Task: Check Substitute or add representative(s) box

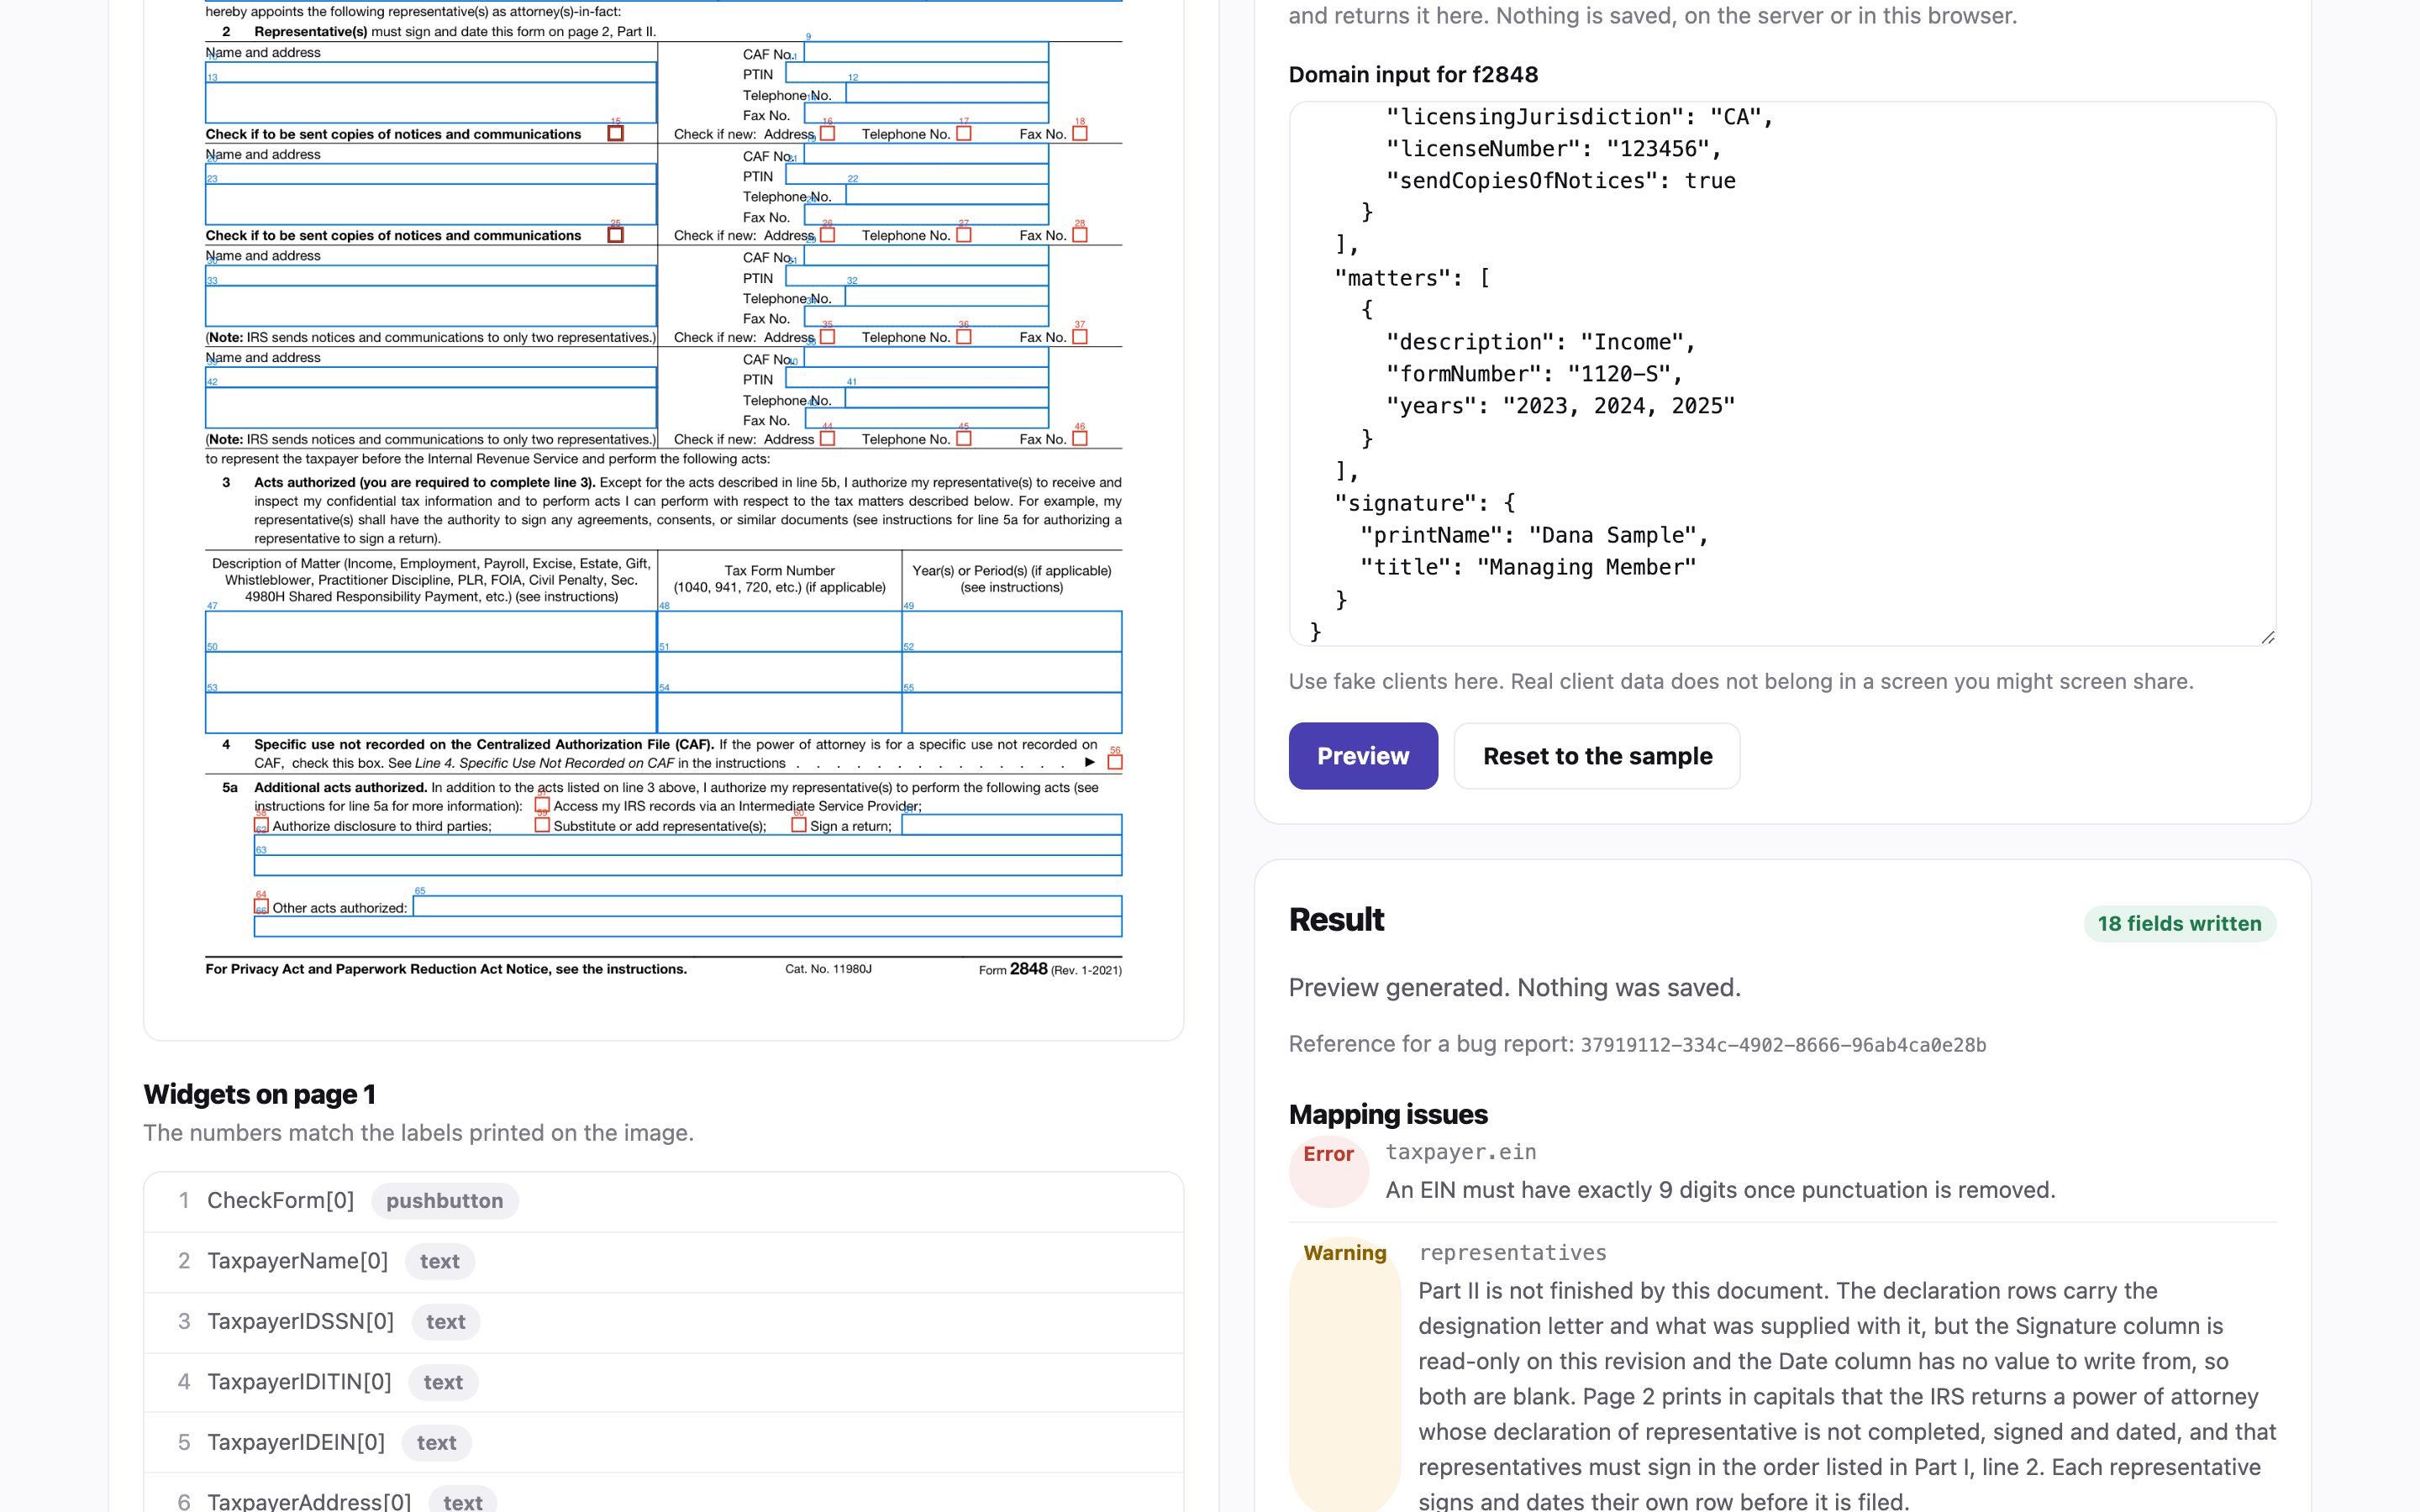Action: point(542,826)
